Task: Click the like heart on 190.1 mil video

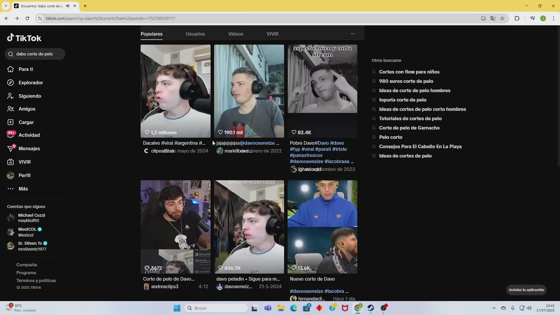Action: point(220,133)
